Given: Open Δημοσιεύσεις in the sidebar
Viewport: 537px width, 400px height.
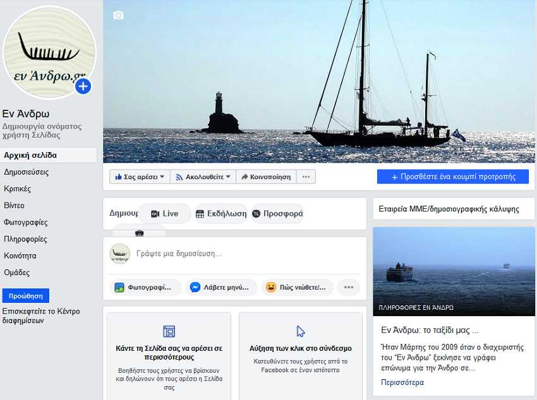Looking at the screenshot, I should click(x=27, y=172).
